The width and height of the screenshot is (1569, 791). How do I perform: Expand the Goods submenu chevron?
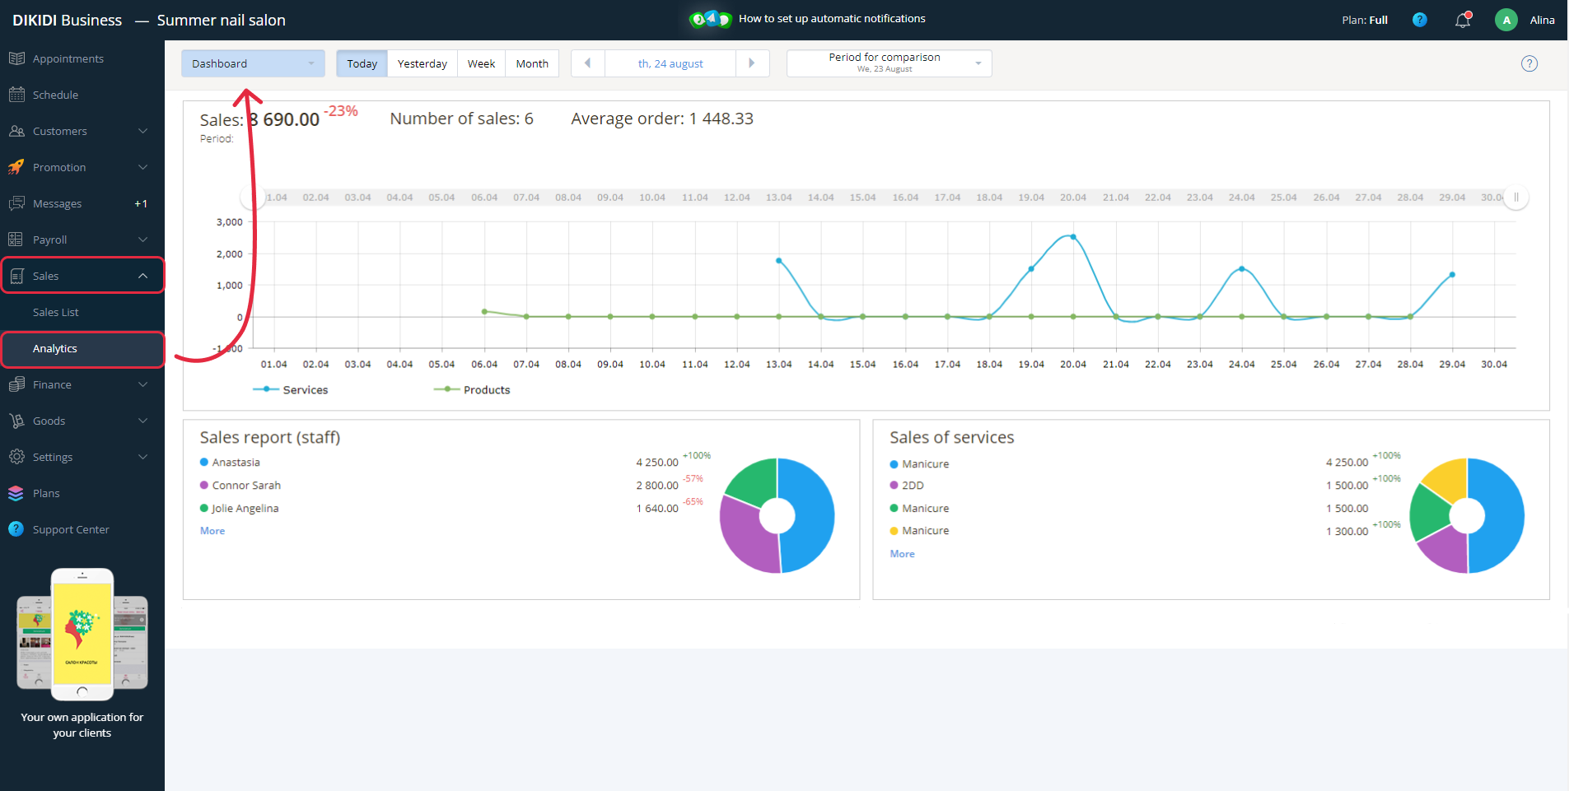[143, 421]
